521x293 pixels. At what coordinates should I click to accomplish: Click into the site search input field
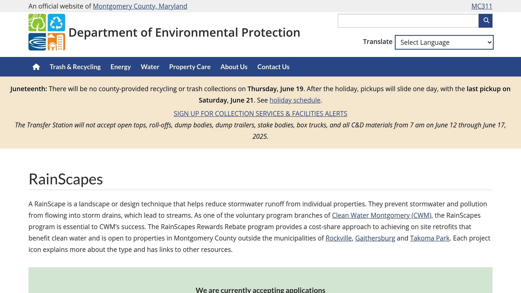point(408,21)
